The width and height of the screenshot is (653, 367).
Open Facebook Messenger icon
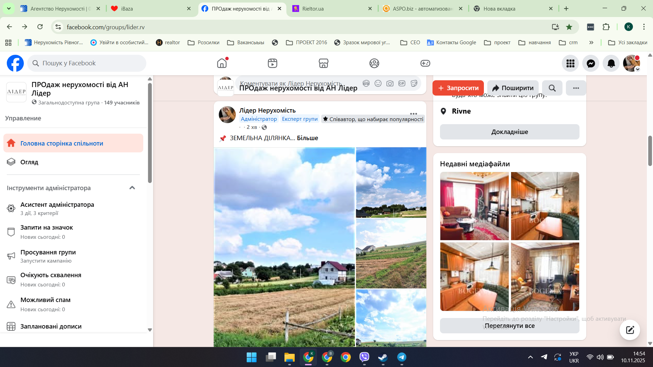click(591, 63)
